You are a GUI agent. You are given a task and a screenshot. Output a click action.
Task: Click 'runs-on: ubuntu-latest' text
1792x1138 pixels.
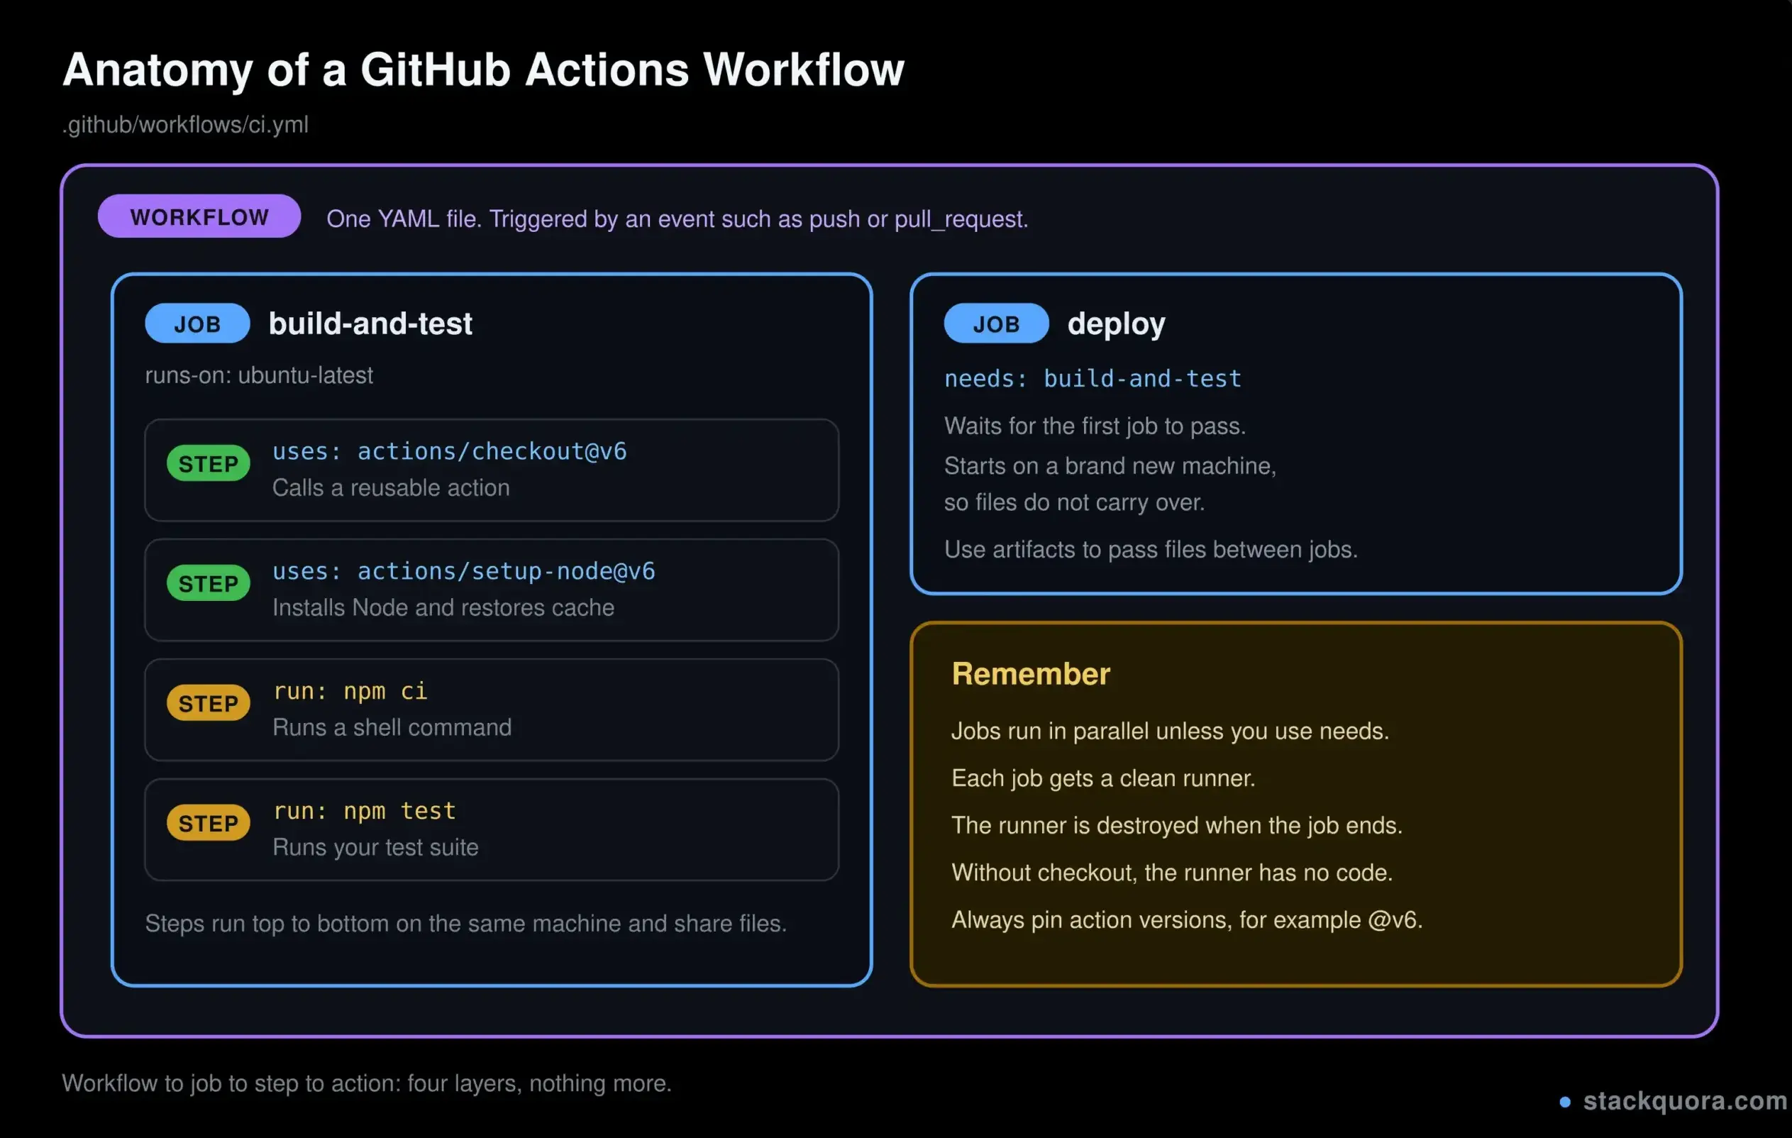tap(258, 375)
